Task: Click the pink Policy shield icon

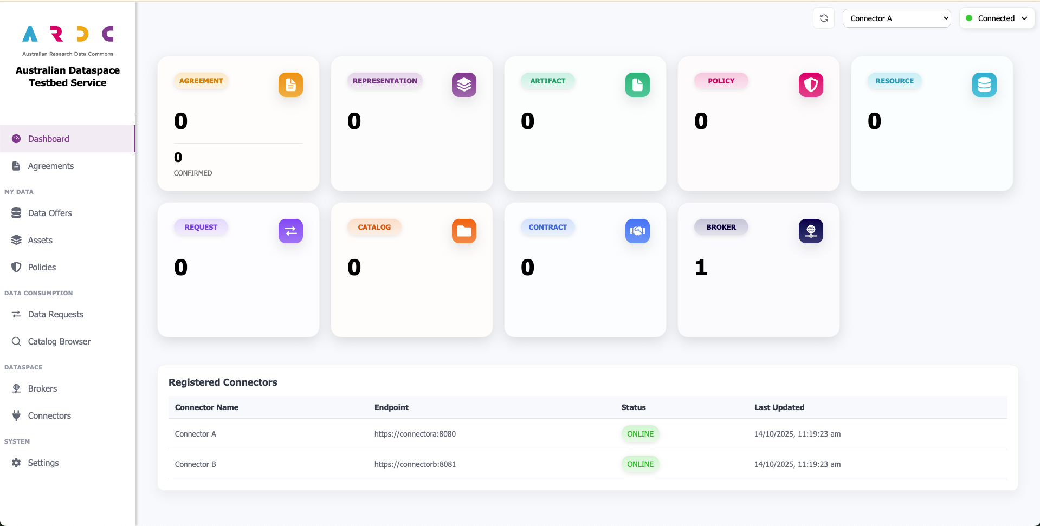Action: coord(811,85)
